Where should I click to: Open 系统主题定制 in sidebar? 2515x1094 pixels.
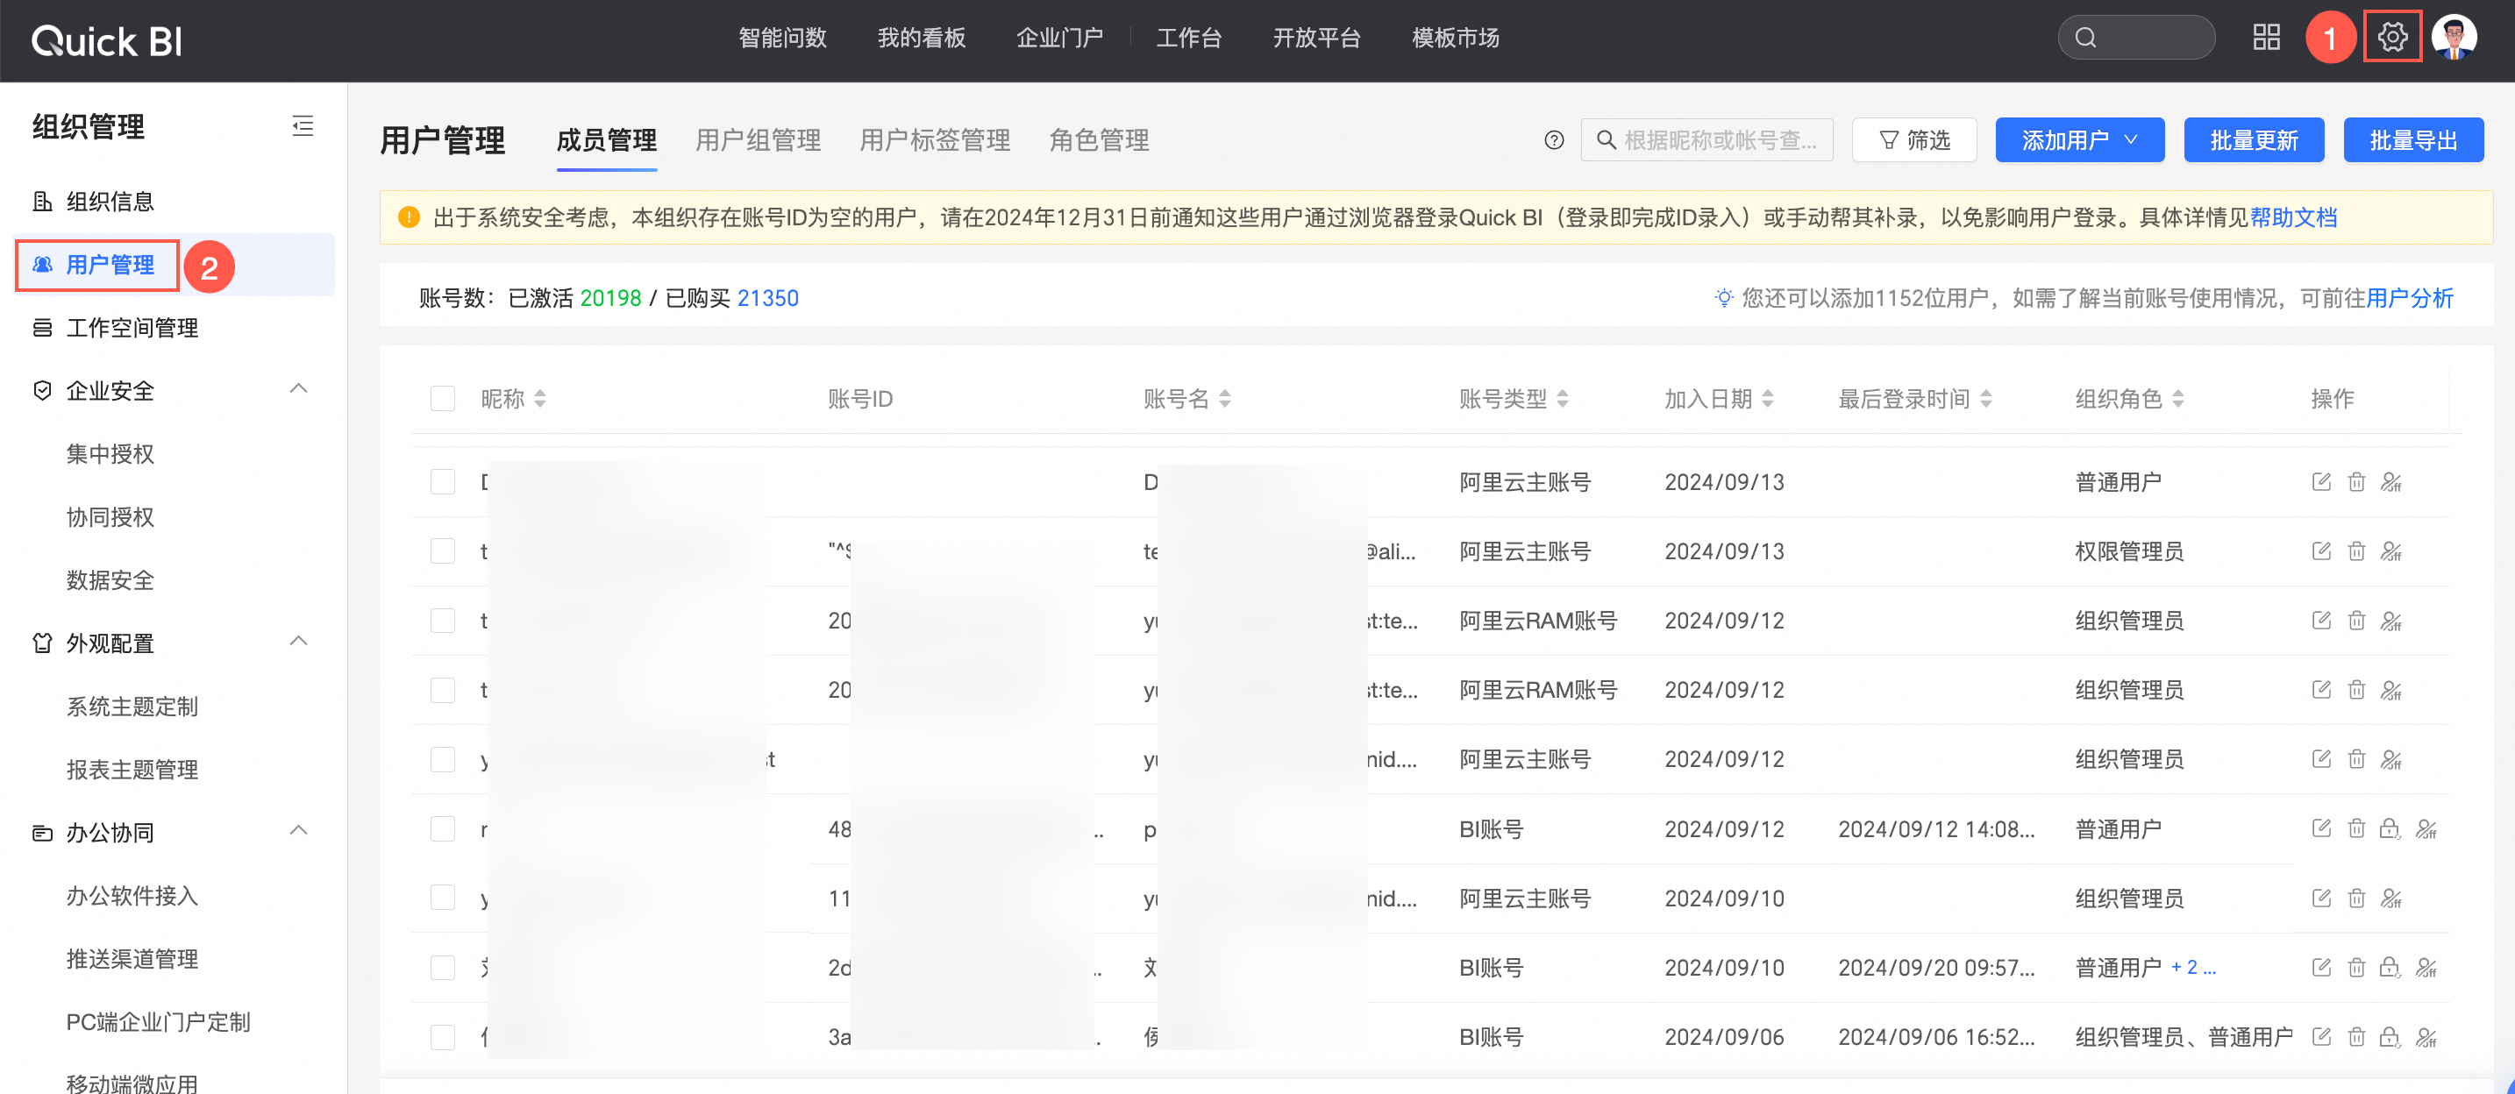[x=132, y=706]
